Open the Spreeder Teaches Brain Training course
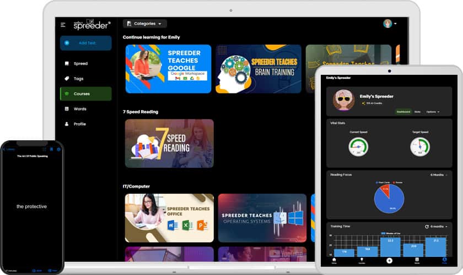 (259, 69)
